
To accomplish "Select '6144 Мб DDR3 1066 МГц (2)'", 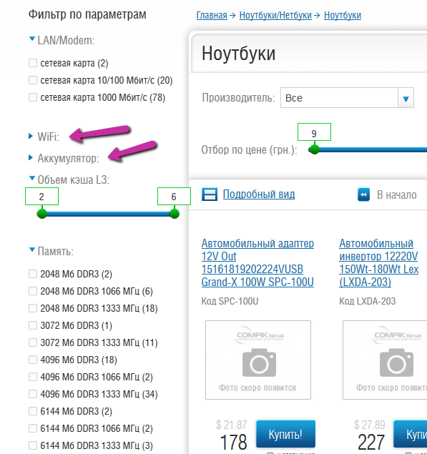I will pos(33,428).
